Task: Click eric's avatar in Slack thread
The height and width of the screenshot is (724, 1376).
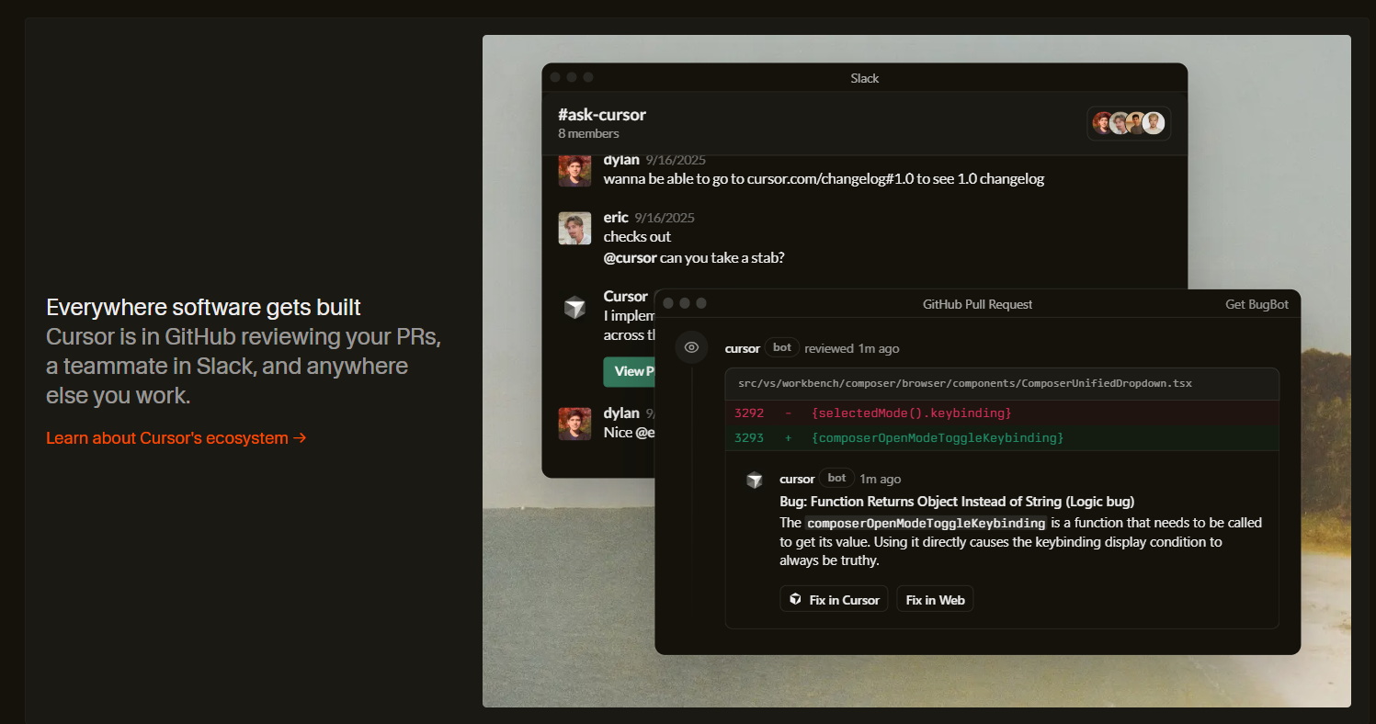Action: (574, 228)
